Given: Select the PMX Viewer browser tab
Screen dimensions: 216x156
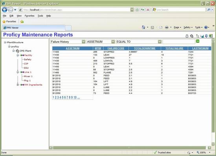Looking at the screenshot, I should tap(33, 28).
